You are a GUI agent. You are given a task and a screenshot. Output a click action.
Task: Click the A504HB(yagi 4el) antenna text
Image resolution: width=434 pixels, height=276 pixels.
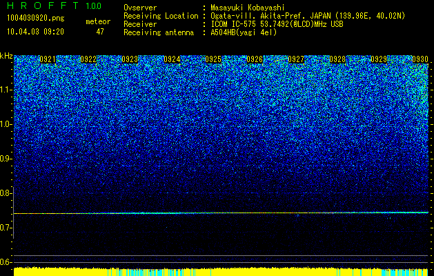[x=244, y=32]
